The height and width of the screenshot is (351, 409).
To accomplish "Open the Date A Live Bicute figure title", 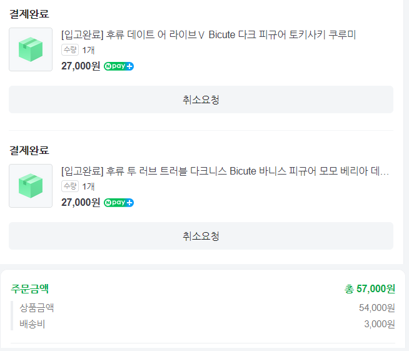I will click(x=208, y=34).
